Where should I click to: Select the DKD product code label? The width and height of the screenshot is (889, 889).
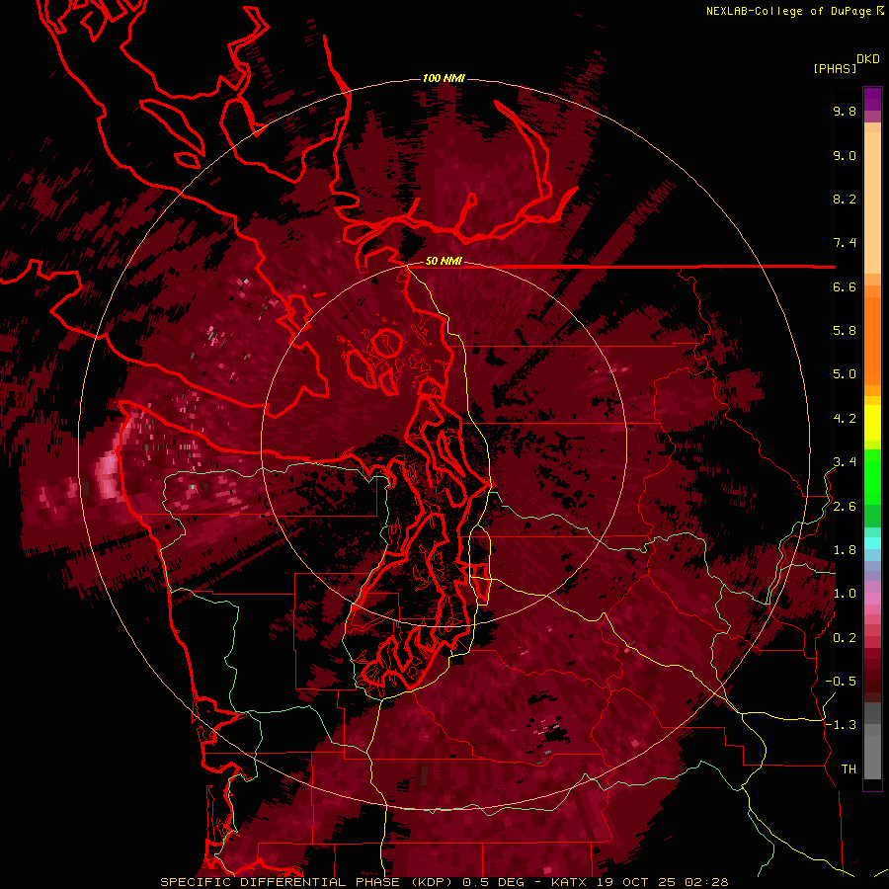click(868, 58)
